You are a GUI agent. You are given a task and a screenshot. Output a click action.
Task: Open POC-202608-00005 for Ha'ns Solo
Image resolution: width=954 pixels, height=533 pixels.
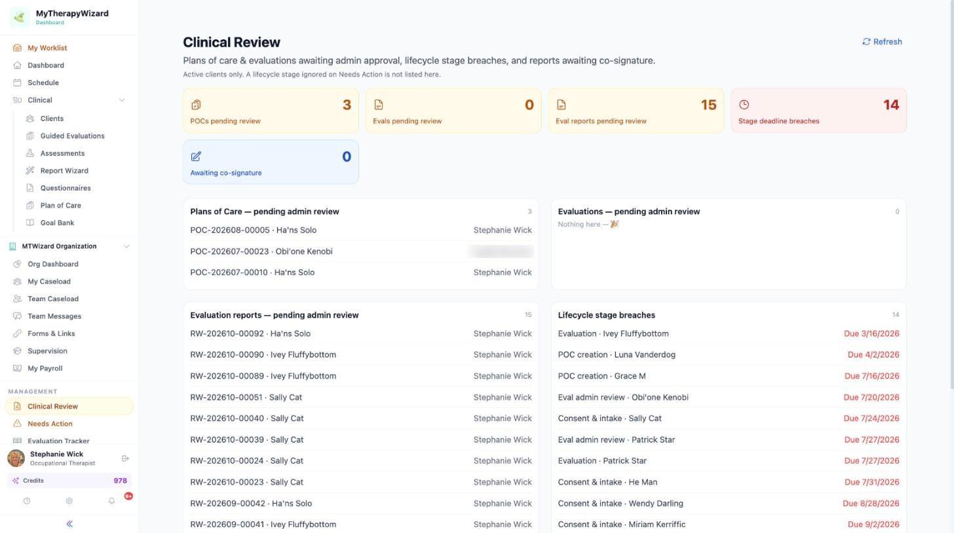pyautogui.click(x=361, y=230)
